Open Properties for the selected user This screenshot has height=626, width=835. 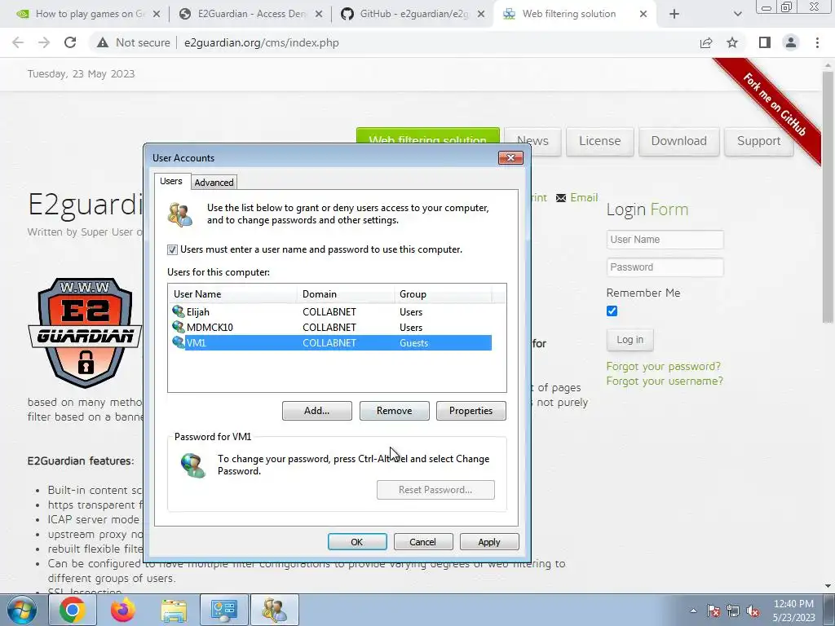[471, 411]
